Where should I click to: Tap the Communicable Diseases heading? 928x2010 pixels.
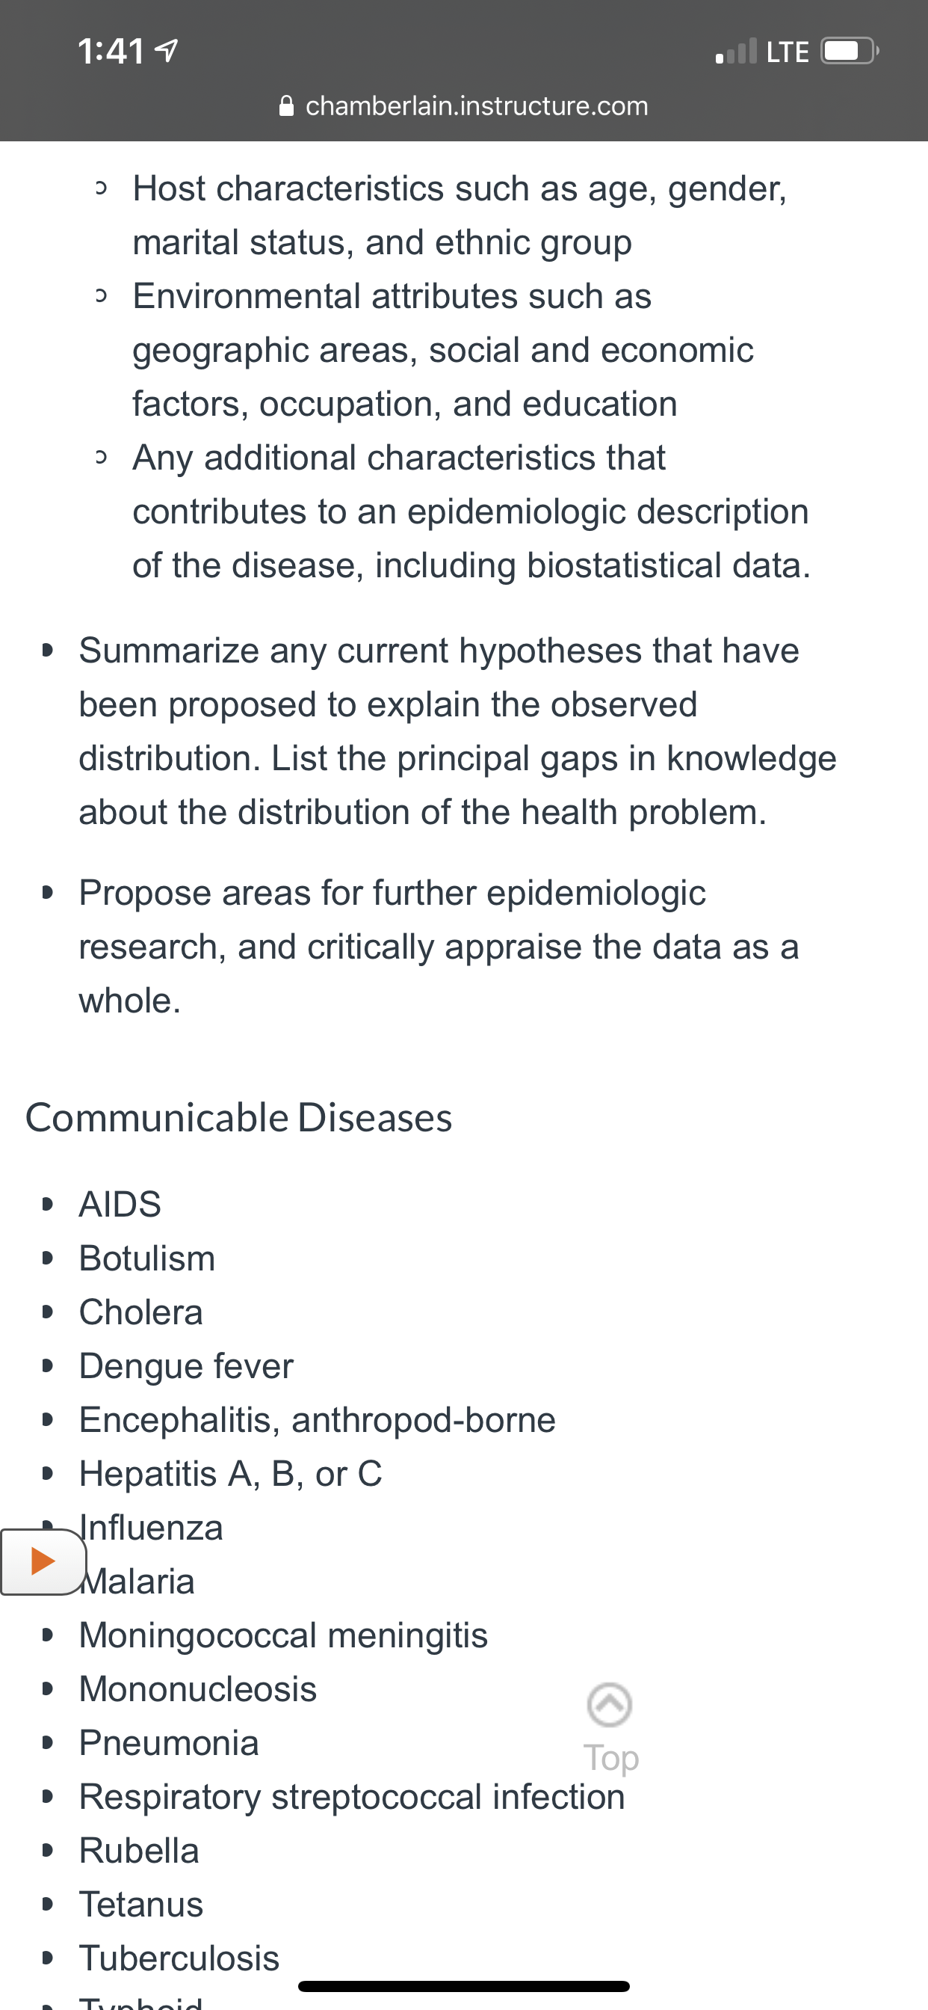pyautogui.click(x=238, y=1117)
